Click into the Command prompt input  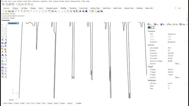[x=98, y=20]
